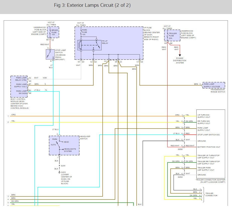Click STOP LAMP SWITCH SIG text
Image resolution: width=232 pixels, height=208 pixels.
tap(208, 135)
